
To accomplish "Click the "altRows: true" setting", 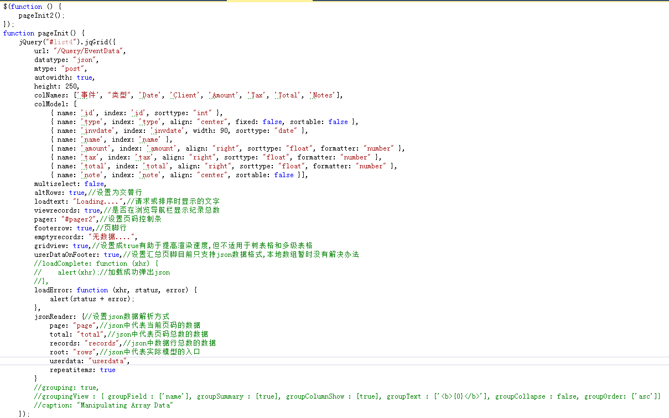I will 59,193.
